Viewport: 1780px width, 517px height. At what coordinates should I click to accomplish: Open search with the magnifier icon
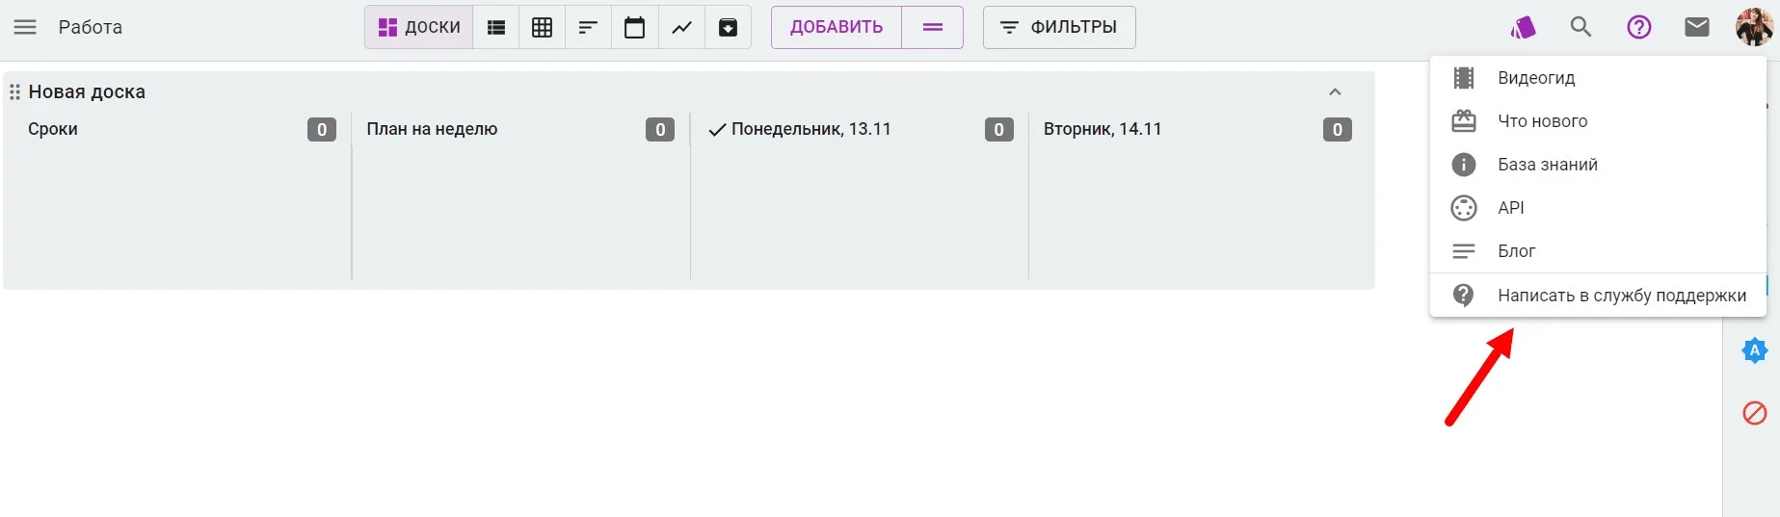click(1581, 27)
